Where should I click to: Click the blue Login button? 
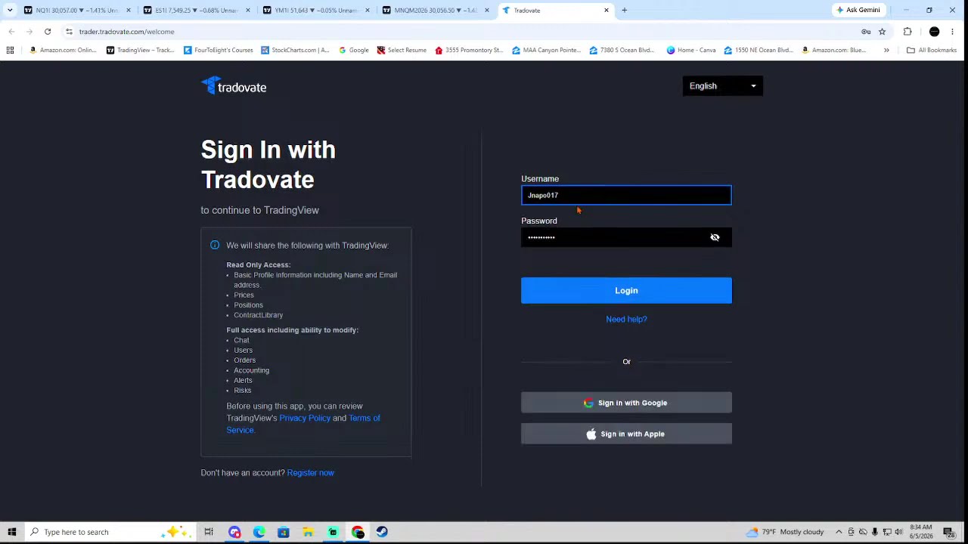coord(626,290)
